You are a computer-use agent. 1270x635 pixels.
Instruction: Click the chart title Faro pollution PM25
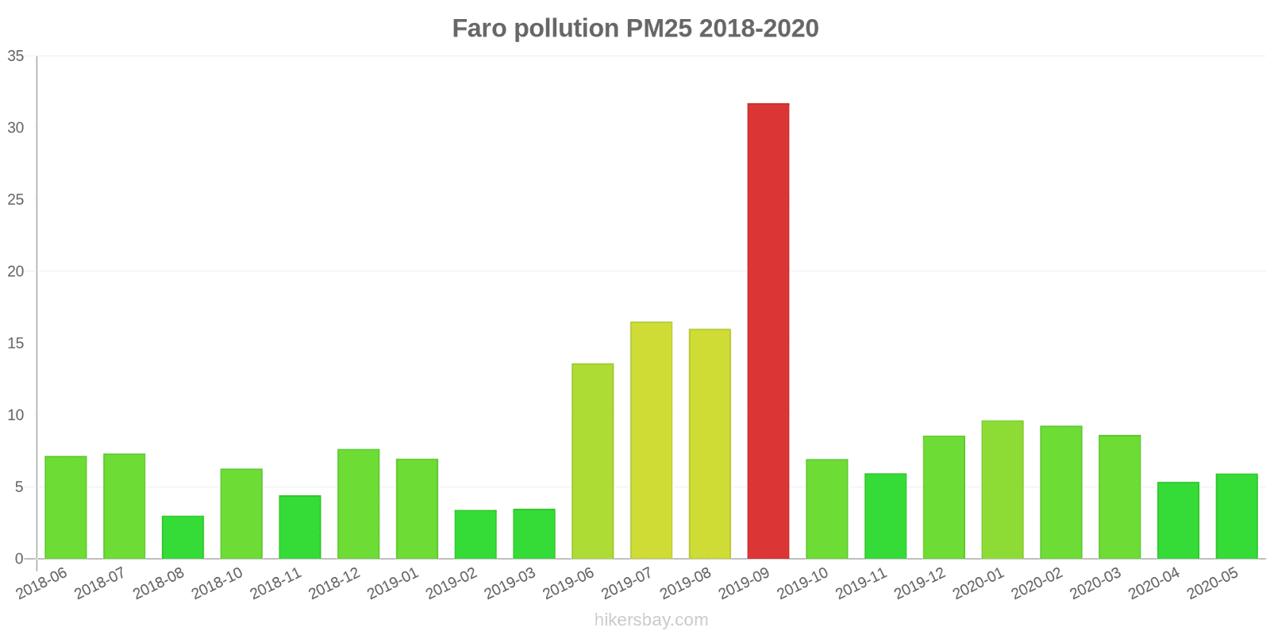coord(635,29)
